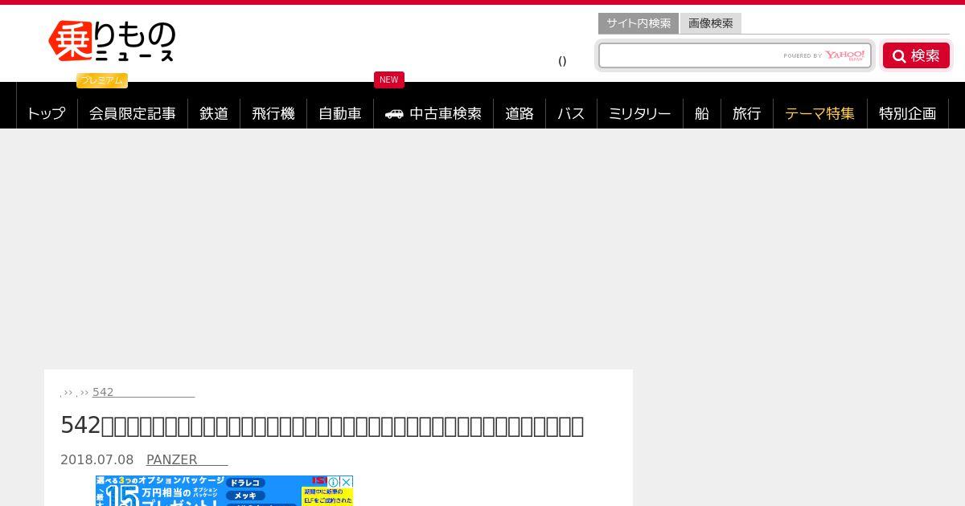This screenshot has width=965, height=506.
Task: Open 中古車検索 with car icon
Action: (433, 113)
